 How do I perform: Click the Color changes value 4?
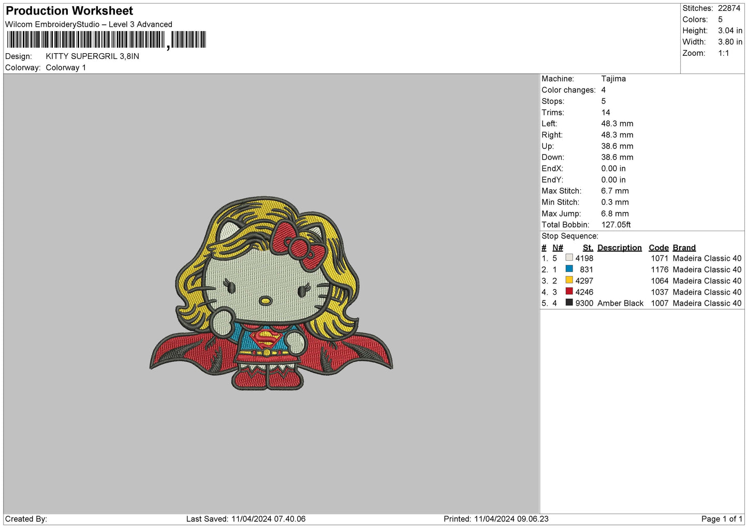pos(604,90)
